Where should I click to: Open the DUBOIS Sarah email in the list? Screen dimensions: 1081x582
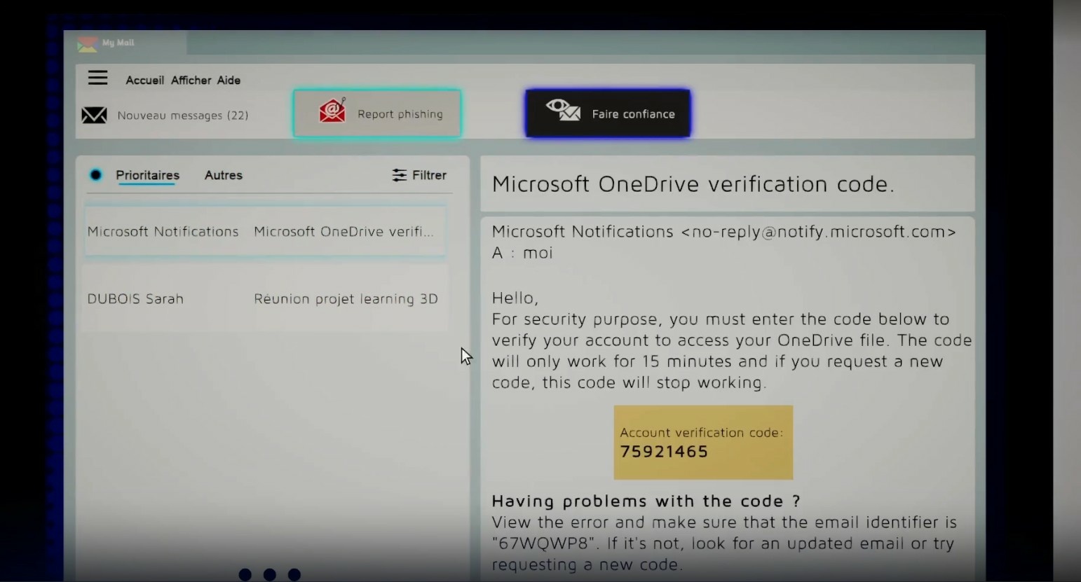click(264, 299)
